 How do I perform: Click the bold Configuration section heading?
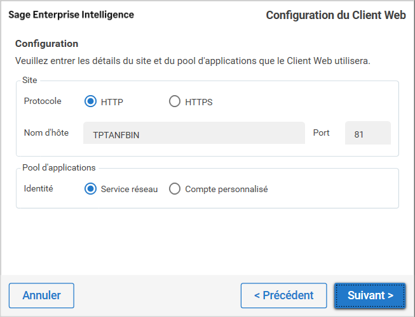[46, 44]
